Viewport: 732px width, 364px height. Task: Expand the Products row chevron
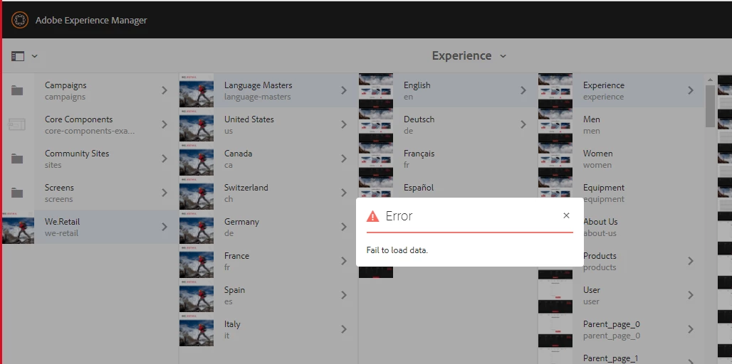pyautogui.click(x=691, y=261)
